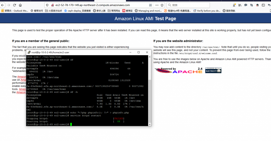271x141 pixels.
Task: Open the ceph-deploy 百度搜索 bookmark
Action: tap(78, 11)
